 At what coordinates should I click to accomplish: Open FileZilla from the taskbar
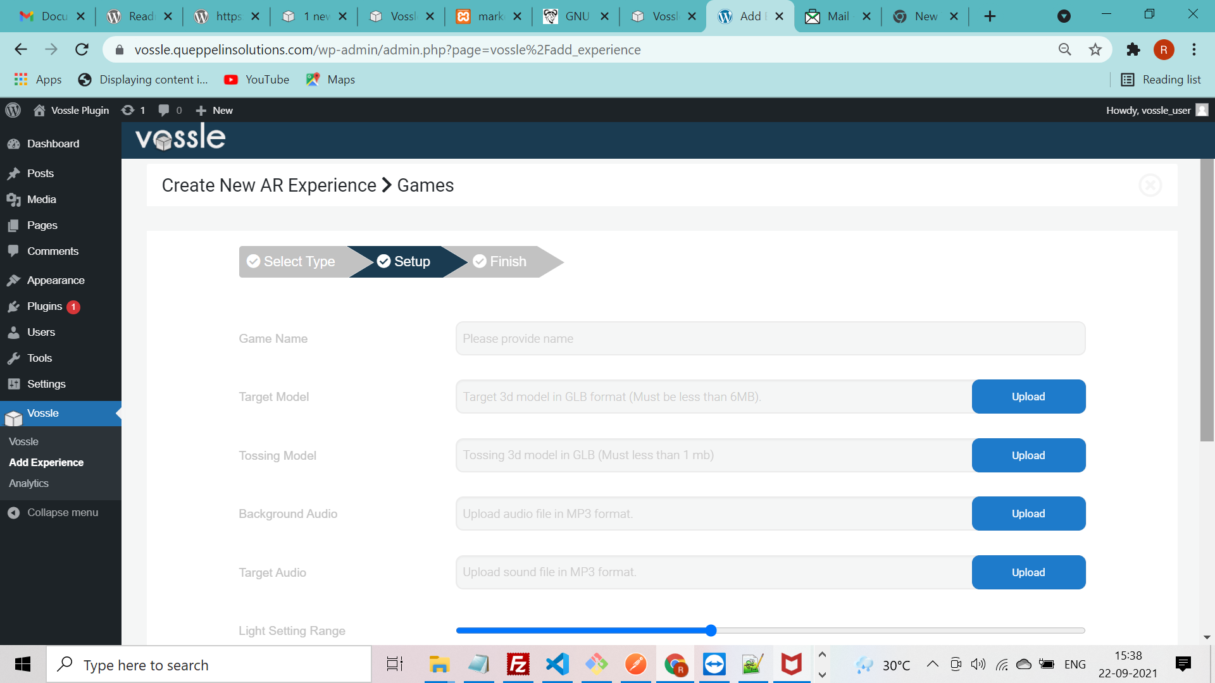click(518, 664)
